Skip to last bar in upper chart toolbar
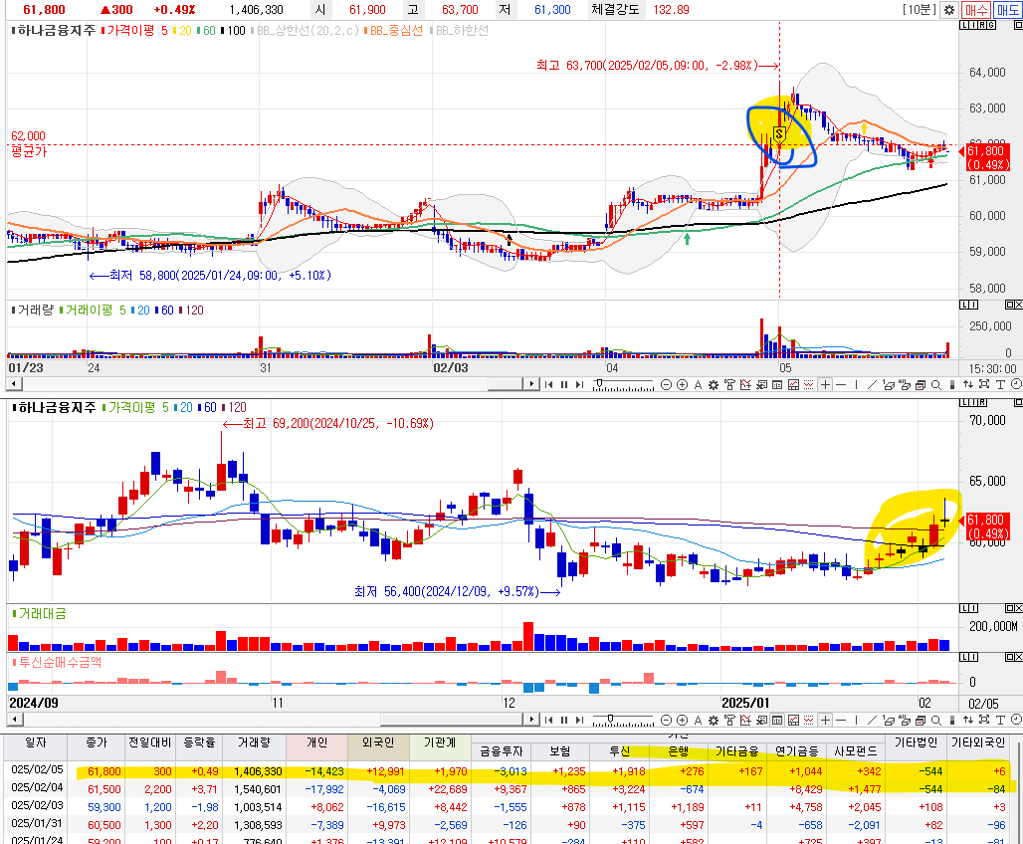 coord(579,385)
